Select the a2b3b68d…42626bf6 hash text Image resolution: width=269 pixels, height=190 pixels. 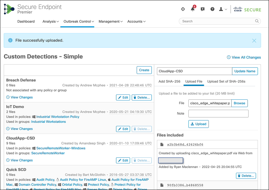(185, 145)
